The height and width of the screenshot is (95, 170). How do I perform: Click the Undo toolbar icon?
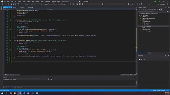pyautogui.click(x=18, y=4)
